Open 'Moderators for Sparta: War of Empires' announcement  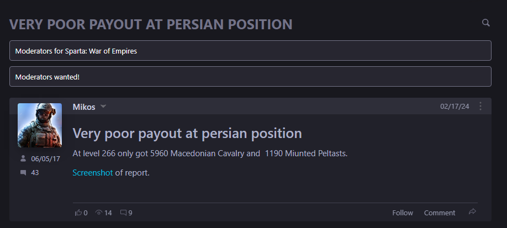(x=250, y=50)
